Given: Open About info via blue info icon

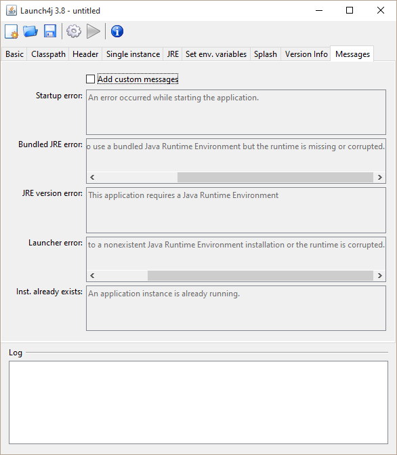Looking at the screenshot, I should [x=117, y=31].
